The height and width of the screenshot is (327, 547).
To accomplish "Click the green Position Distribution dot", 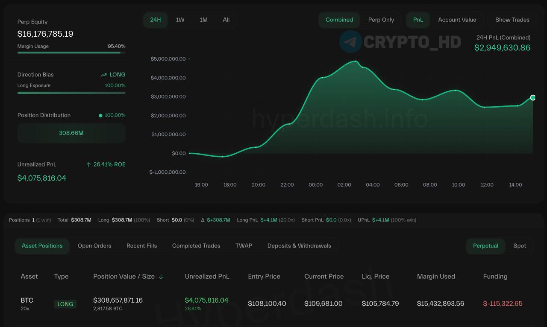I will pos(100,115).
